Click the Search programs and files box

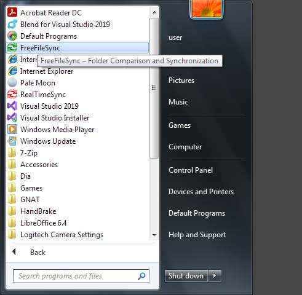81,276
